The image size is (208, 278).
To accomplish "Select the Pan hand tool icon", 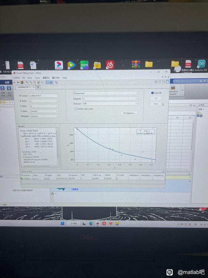I will [35, 82].
